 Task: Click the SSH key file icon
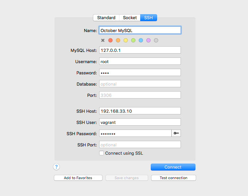click(x=176, y=133)
